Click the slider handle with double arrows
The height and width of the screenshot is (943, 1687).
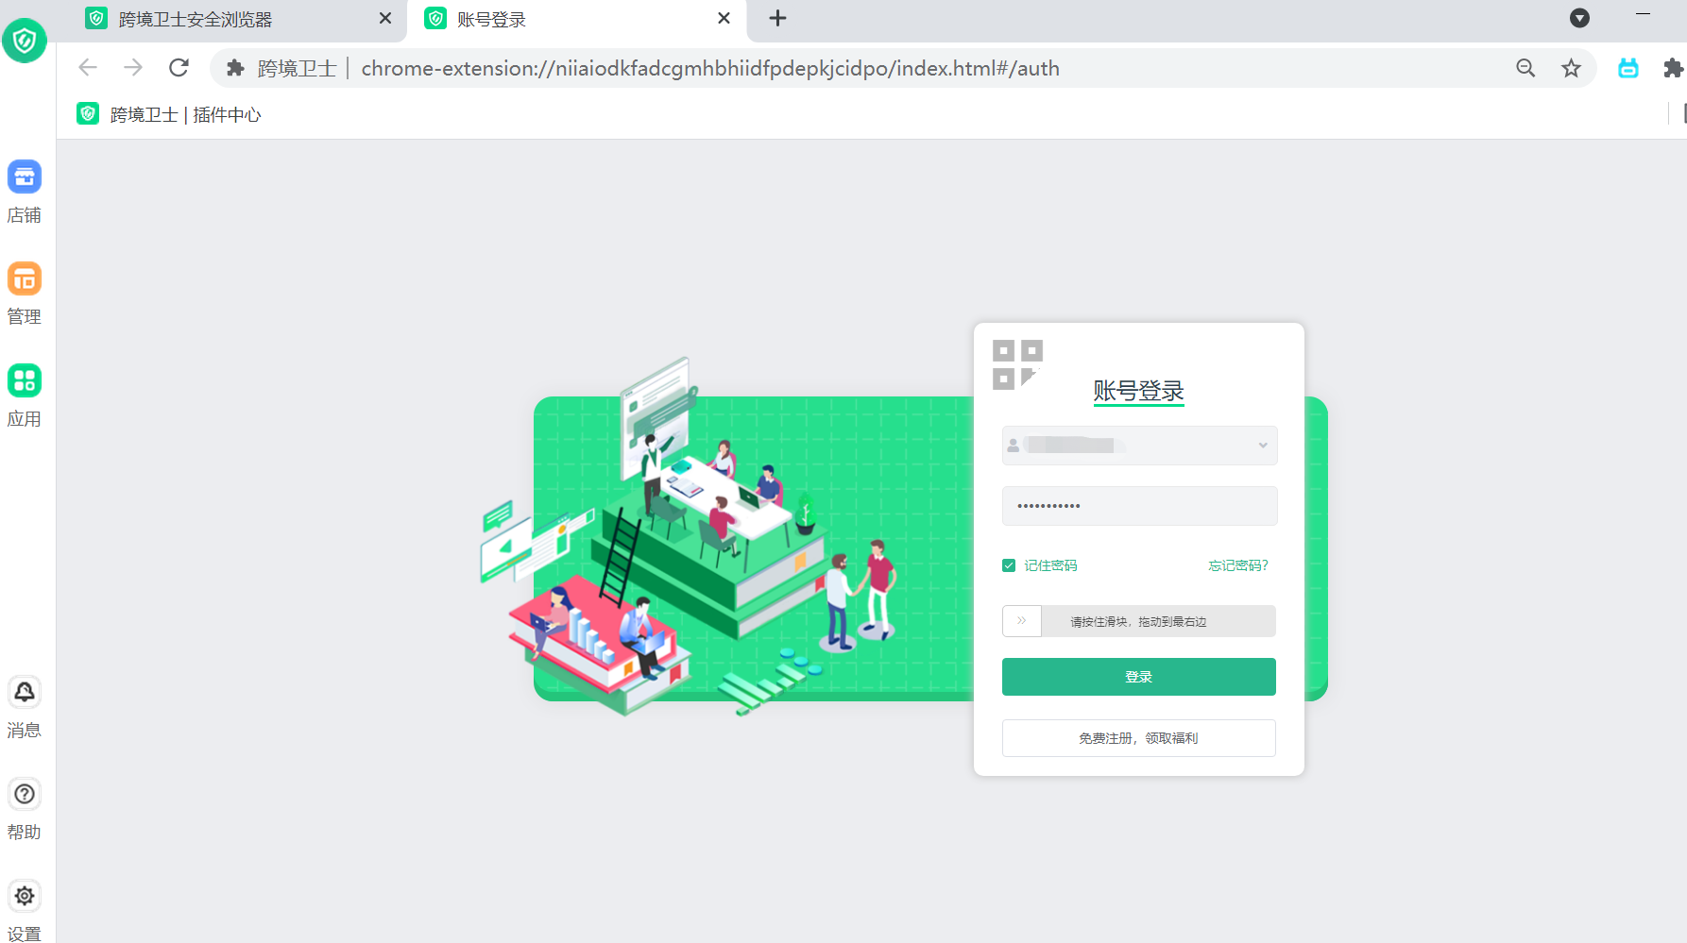[x=1022, y=621]
